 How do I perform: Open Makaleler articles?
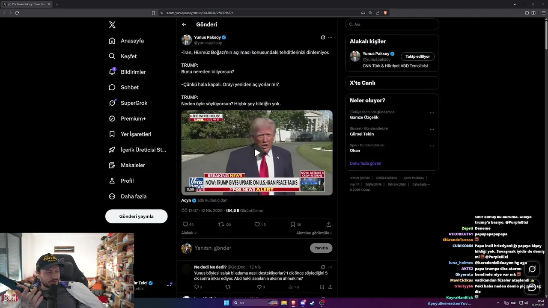point(127,165)
